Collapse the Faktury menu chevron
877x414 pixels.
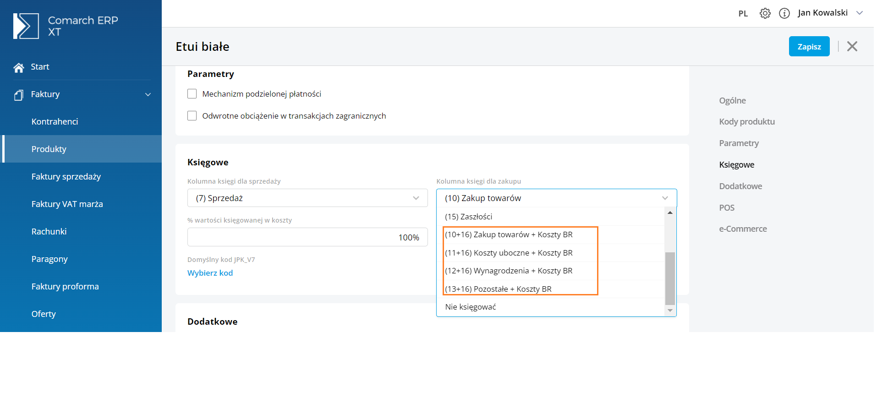(148, 94)
